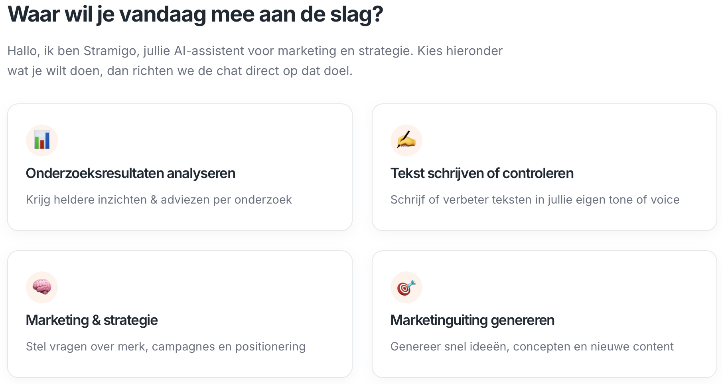Click the pink brain icon

point(42,287)
